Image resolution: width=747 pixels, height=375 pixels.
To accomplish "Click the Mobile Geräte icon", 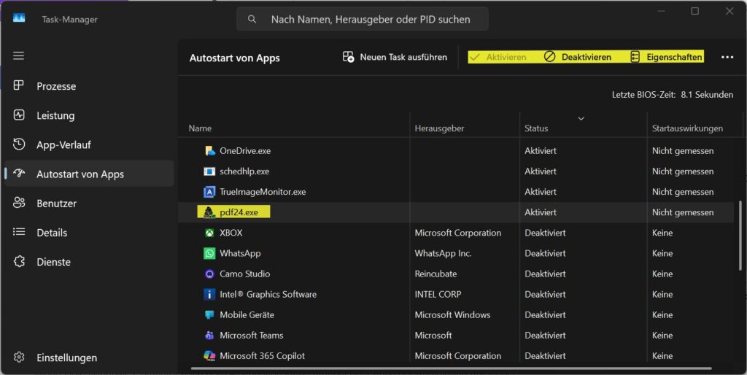I will tap(209, 314).
